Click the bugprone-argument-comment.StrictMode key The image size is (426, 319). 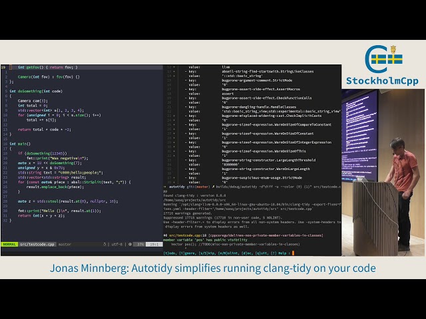click(257, 80)
